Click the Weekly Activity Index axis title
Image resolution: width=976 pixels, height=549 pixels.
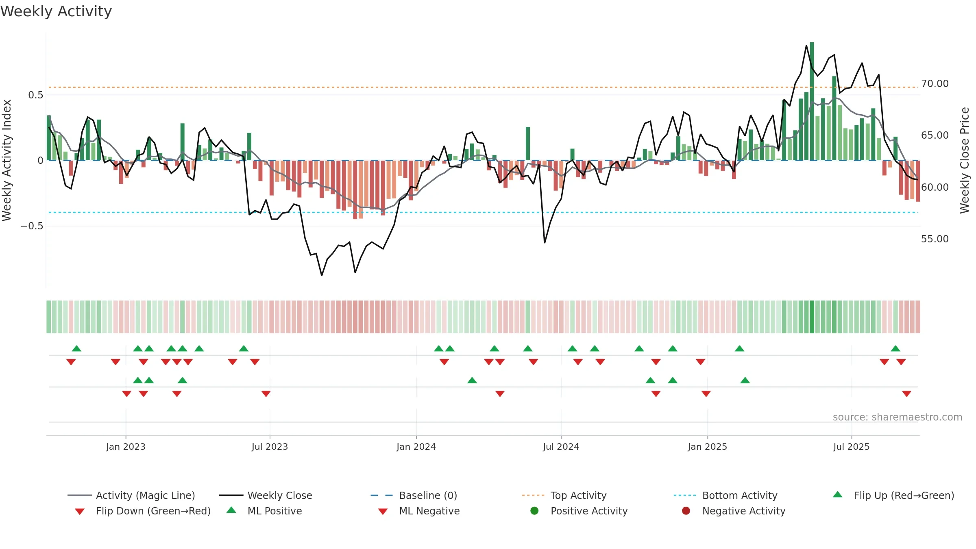coord(7,160)
